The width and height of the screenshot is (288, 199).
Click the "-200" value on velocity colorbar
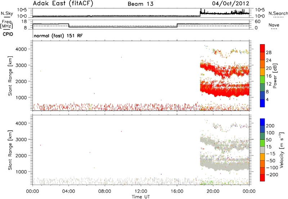[272, 175]
